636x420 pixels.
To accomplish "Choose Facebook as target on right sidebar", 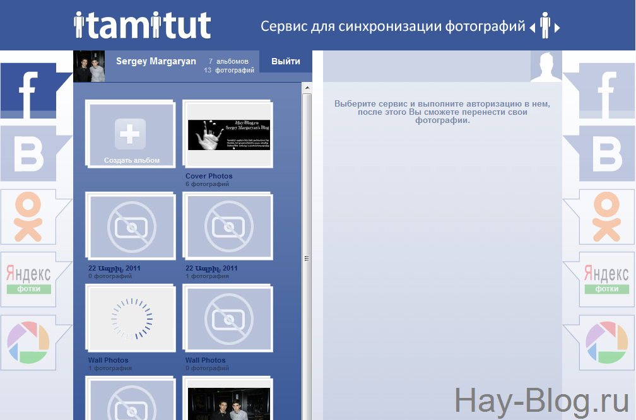I will 607,91.
